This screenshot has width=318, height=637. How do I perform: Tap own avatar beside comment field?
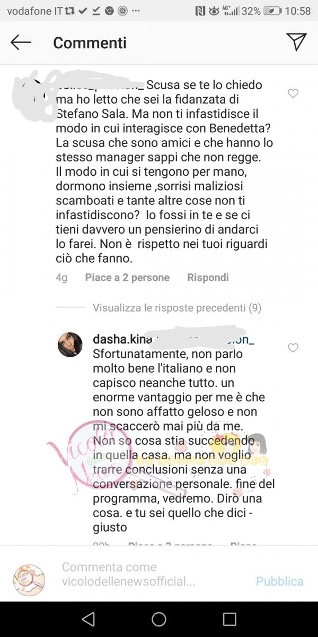click(29, 580)
